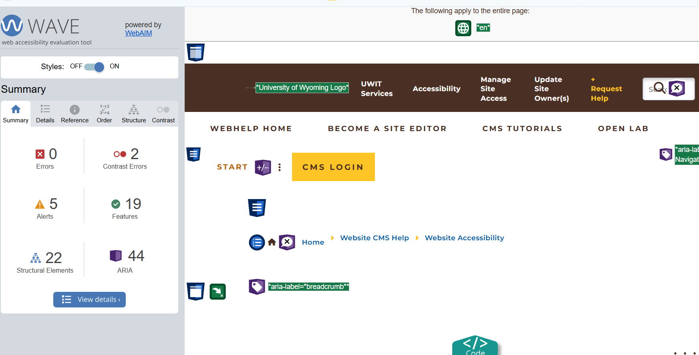Click the purple missing-label icon in search box
The height and width of the screenshot is (355, 699).
(x=677, y=88)
